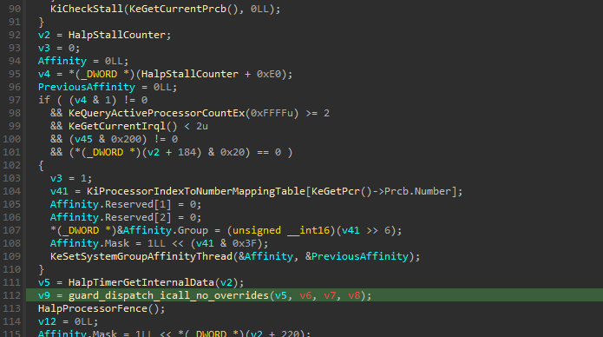Screen dimensions: 603x337
Task: Click v4 in the if condition
Action: [x=81, y=100]
